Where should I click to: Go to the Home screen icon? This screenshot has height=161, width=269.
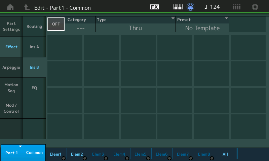[x=10, y=7]
